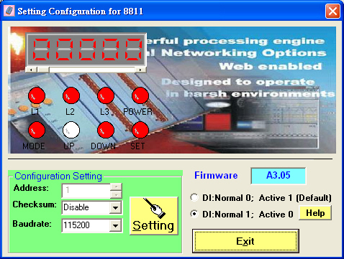The width and height of the screenshot is (344, 259).
Task: Increase Address with the up spinner arrow
Action: click(116, 187)
